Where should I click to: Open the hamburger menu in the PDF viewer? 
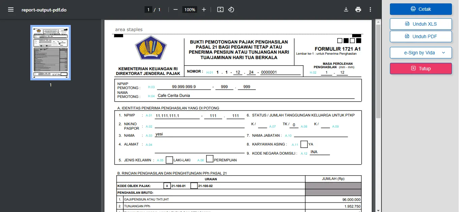11,9
